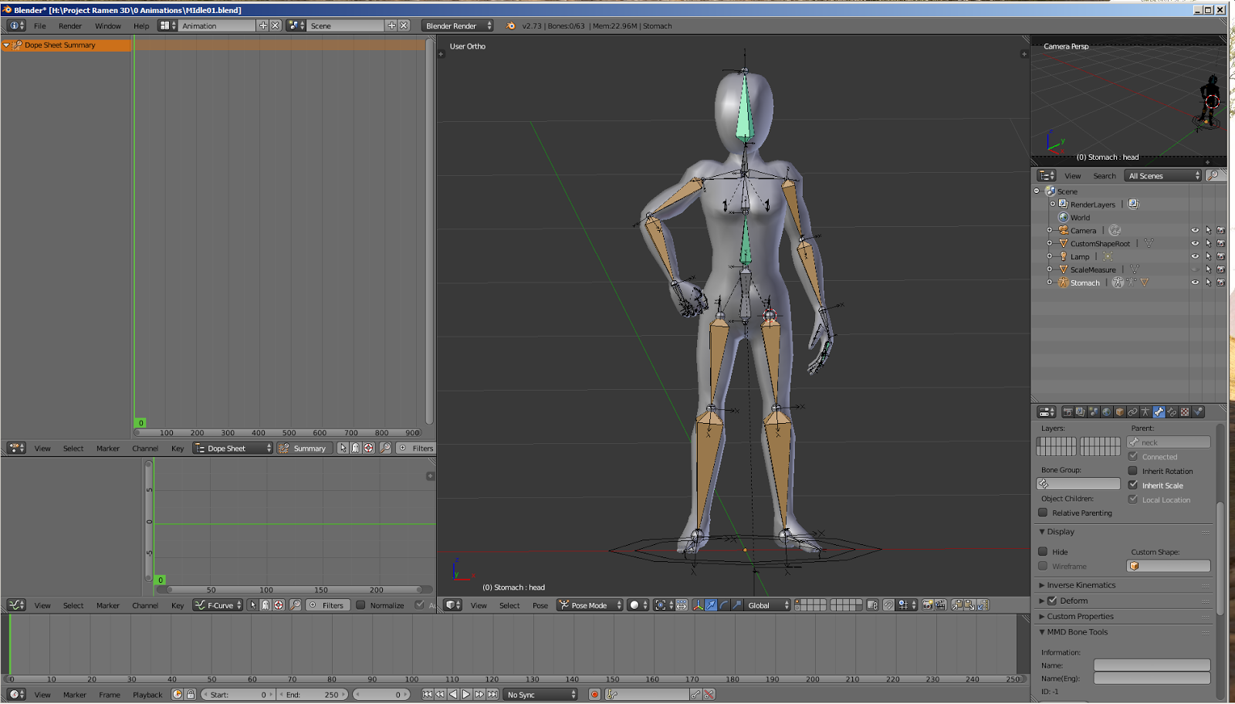Open the Bone Constraints properties icon
Screen dimensions: 1235x704
point(1172,412)
